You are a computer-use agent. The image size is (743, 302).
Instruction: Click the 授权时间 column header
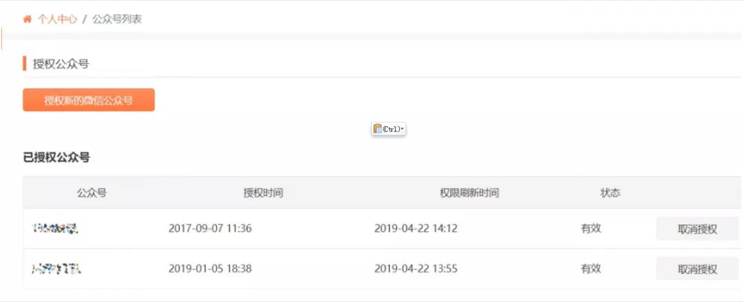[x=263, y=193]
